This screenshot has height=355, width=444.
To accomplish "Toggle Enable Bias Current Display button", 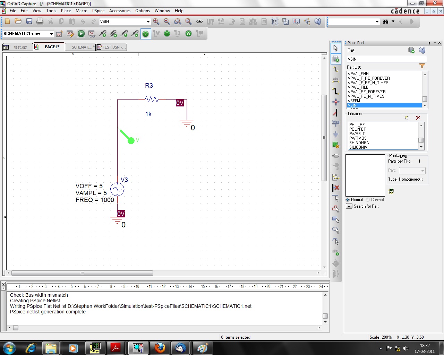I will pyautogui.click(x=167, y=34).
